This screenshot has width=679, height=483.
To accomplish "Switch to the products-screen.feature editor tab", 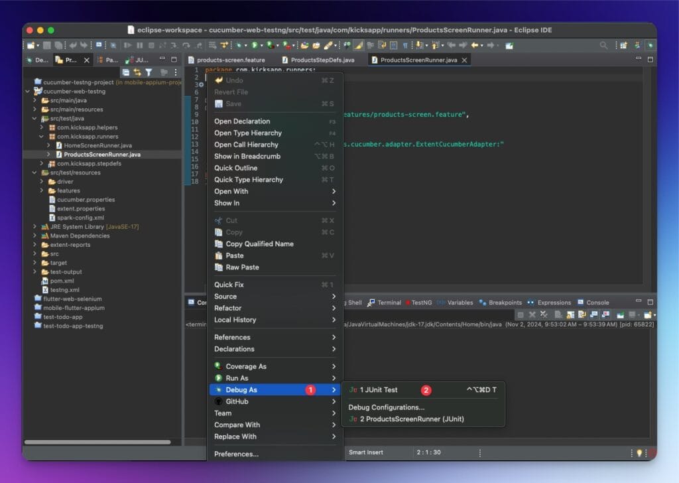I will [x=227, y=60].
